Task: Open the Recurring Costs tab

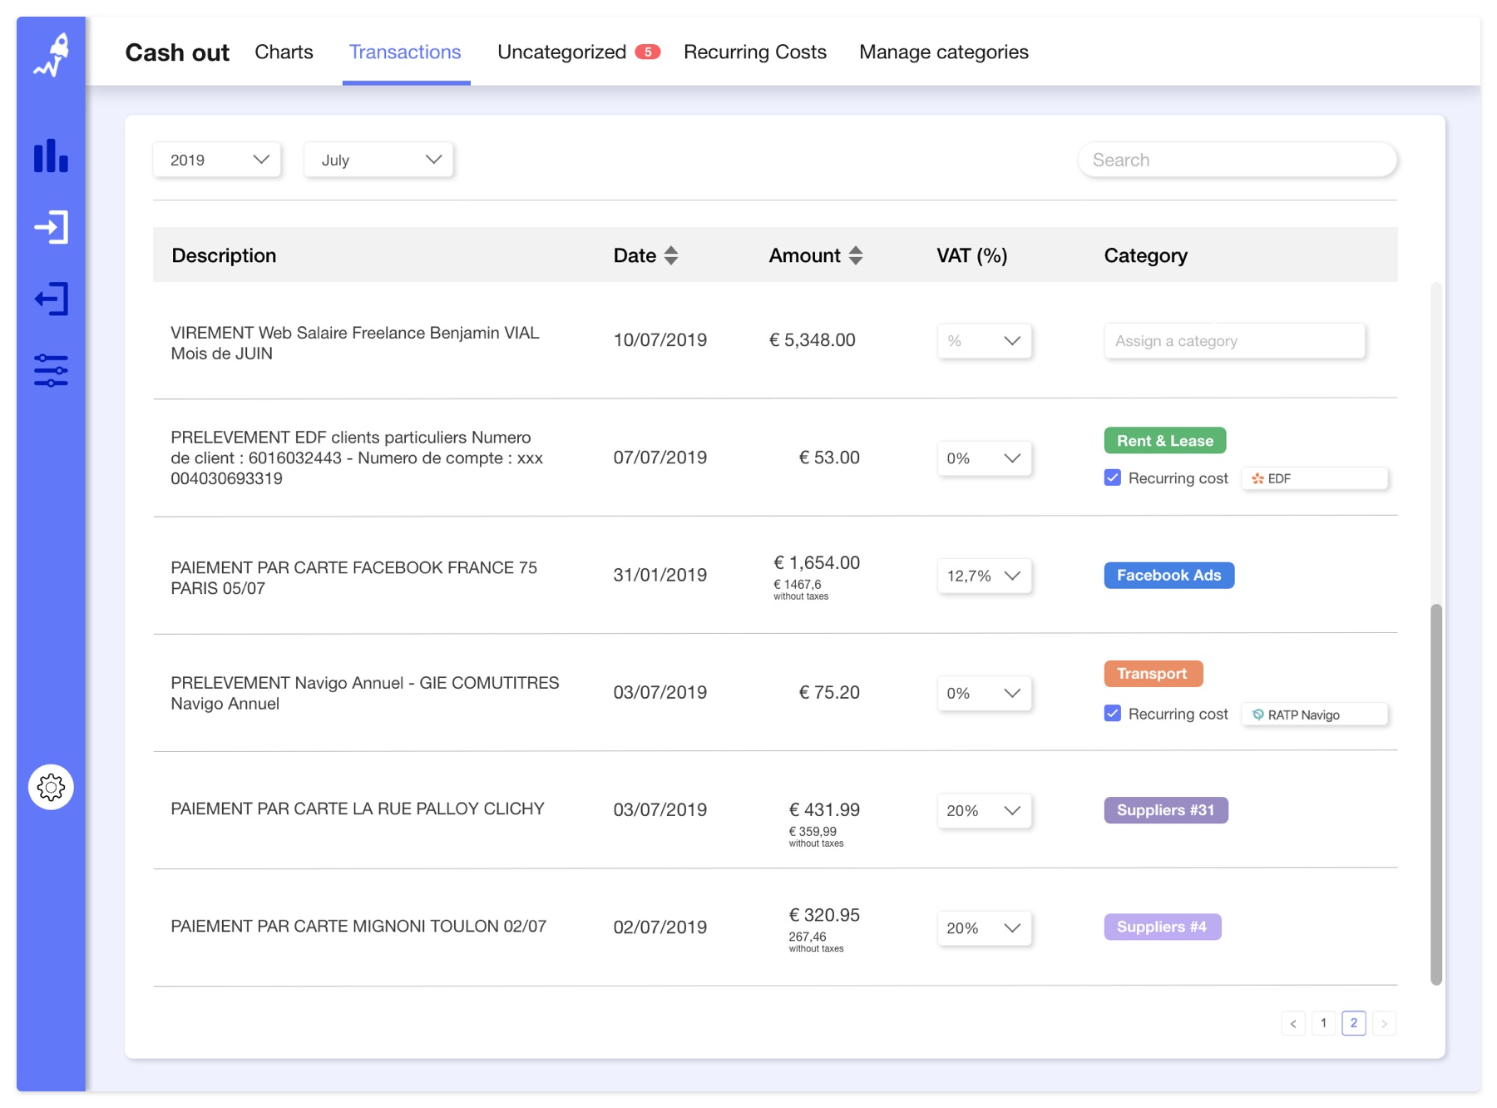Action: [754, 52]
